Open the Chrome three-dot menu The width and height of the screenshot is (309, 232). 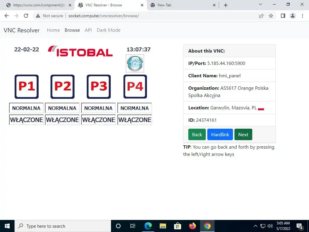pyautogui.click(x=302, y=16)
